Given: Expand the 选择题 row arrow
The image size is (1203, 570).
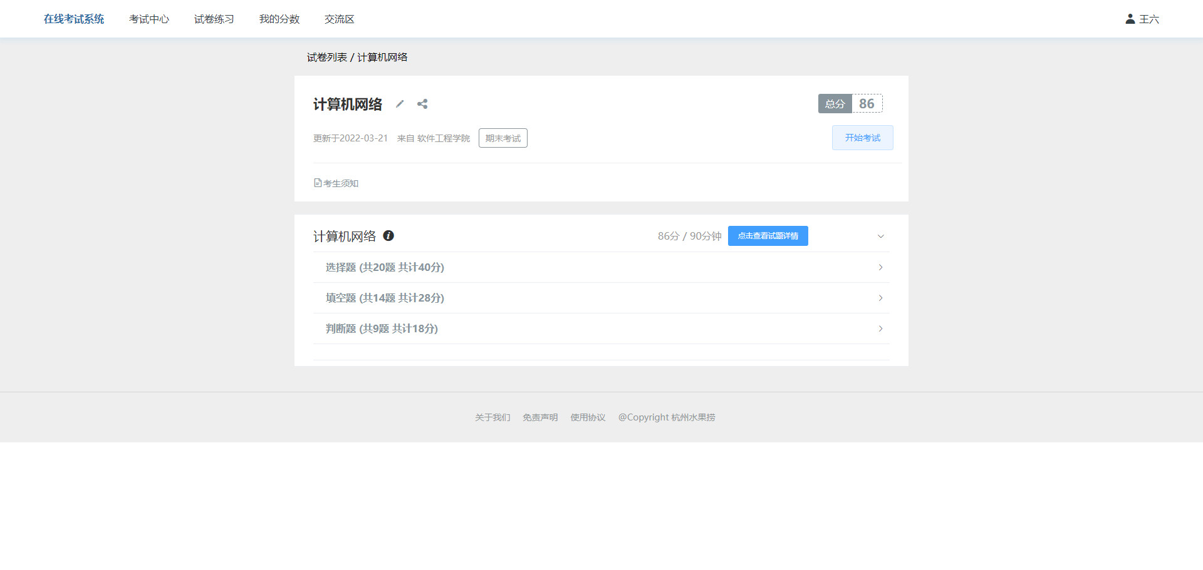Looking at the screenshot, I should [880, 267].
